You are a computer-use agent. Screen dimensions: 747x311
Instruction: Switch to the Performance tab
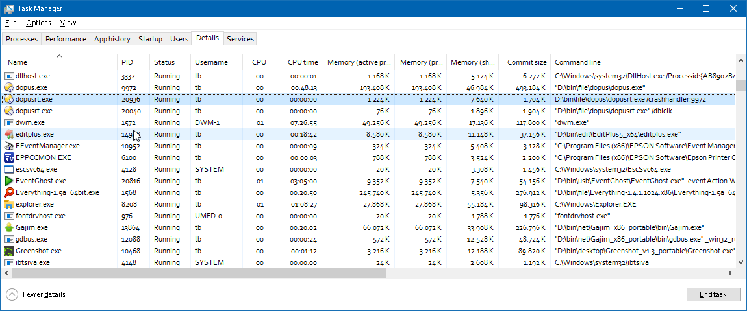click(66, 39)
